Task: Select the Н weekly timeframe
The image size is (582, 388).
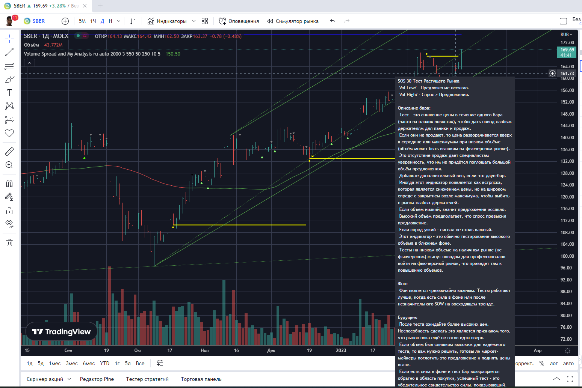Action: (x=110, y=21)
